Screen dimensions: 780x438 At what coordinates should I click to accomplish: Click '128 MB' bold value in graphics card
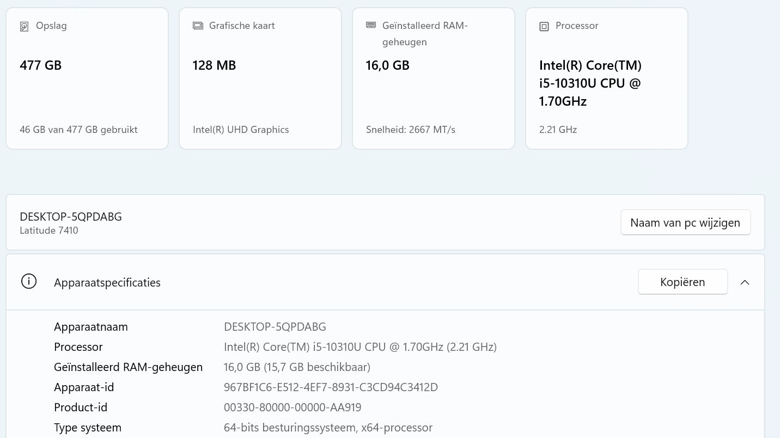coord(214,65)
